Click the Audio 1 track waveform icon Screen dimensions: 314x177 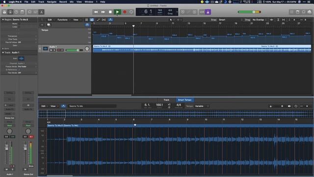coord(46,49)
